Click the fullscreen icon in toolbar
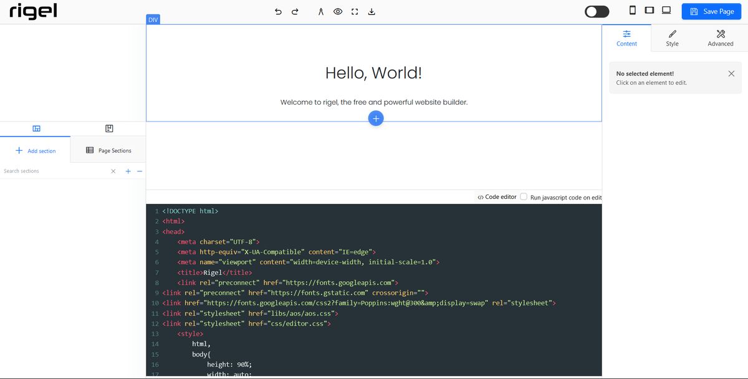 coord(355,11)
